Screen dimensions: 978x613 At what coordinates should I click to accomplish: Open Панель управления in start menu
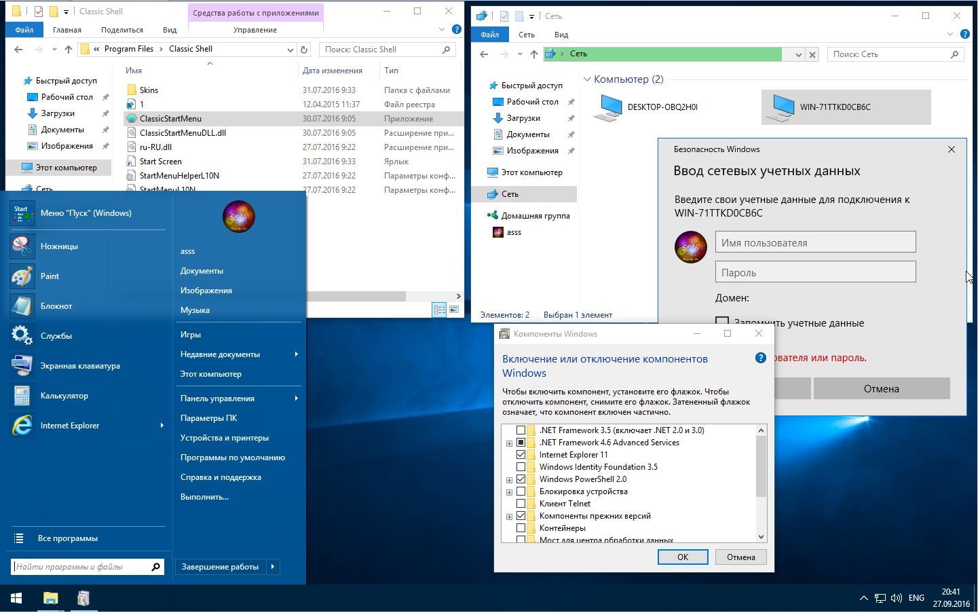239,398
